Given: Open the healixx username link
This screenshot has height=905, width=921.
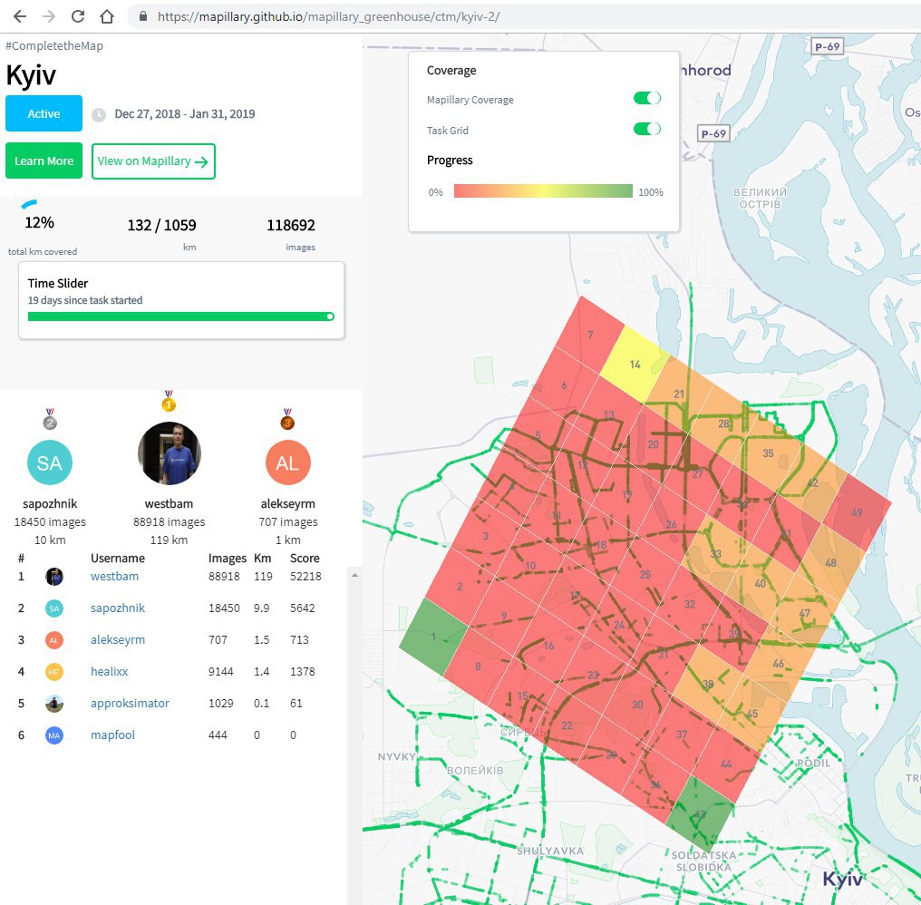Looking at the screenshot, I should pyautogui.click(x=110, y=671).
